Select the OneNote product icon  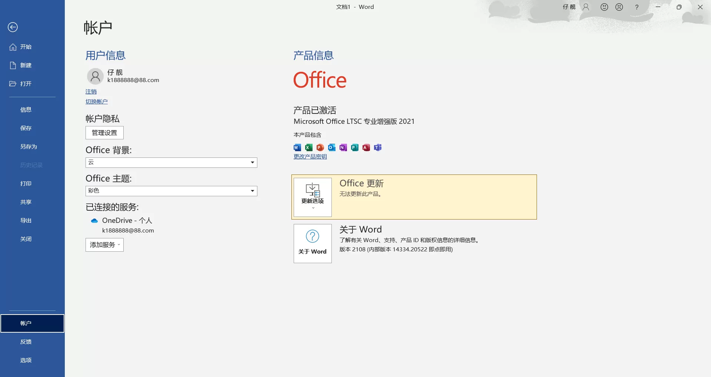(x=343, y=147)
